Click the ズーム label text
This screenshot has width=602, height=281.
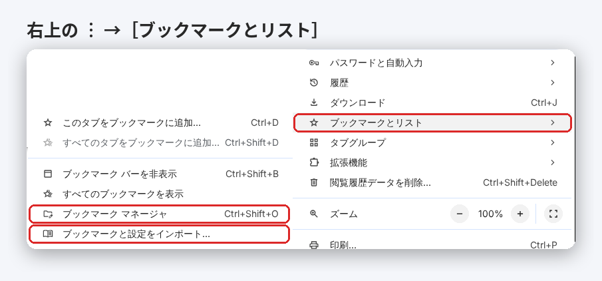pyautogui.click(x=344, y=214)
